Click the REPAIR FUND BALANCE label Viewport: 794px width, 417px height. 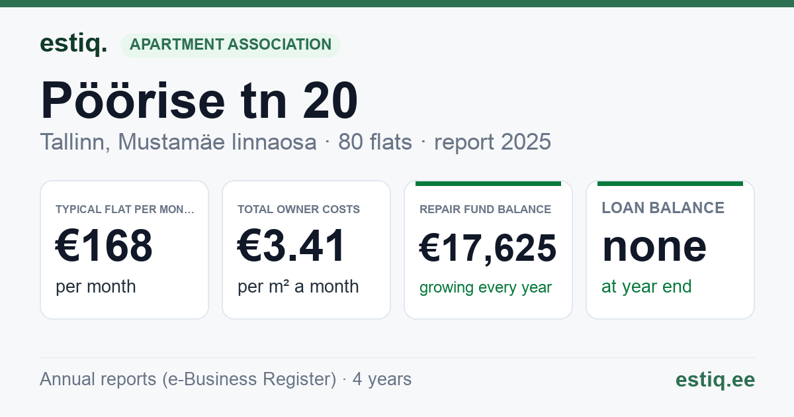485,210
